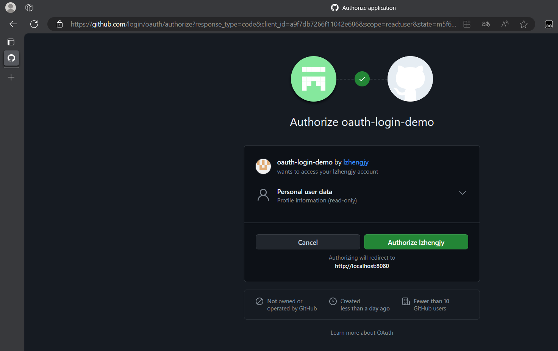Open the lzhengjy developer profile link
Screen dimensions: 558x351
click(x=356, y=162)
